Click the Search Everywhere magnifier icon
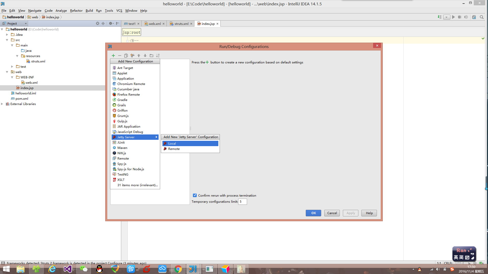Image resolution: width=488 pixels, height=274 pixels. click(x=482, y=17)
